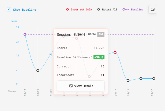The image size is (165, 111).
Task: Click the expand chart fullscreen icon
Action: [153, 9]
